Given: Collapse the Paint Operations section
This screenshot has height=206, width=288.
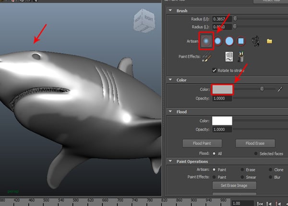Looking at the screenshot, I should pyautogui.click(x=170, y=161).
